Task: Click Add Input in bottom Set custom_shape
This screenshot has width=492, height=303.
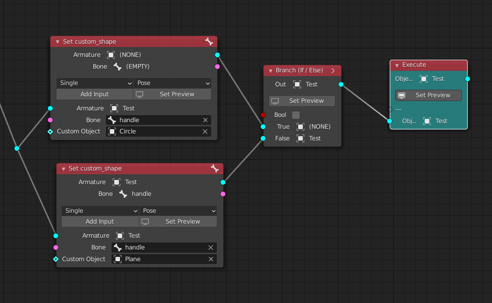Action: (x=100, y=222)
